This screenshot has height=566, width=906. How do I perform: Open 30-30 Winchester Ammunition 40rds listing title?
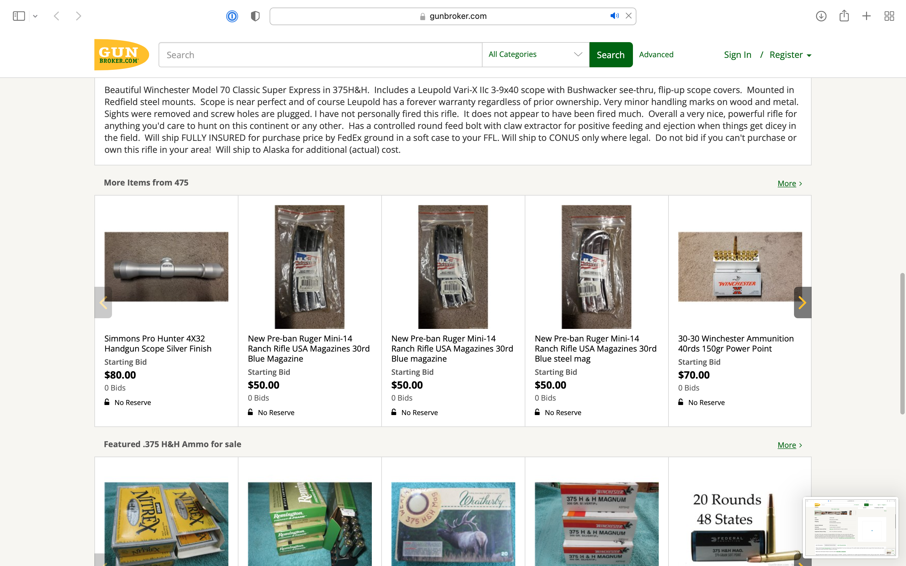(x=736, y=343)
